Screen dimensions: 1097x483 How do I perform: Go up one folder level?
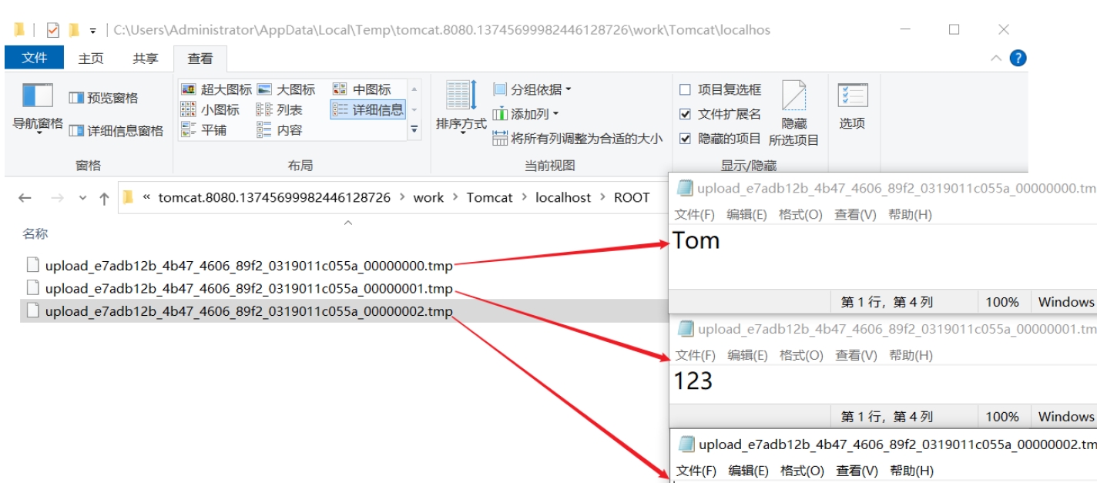(x=104, y=198)
